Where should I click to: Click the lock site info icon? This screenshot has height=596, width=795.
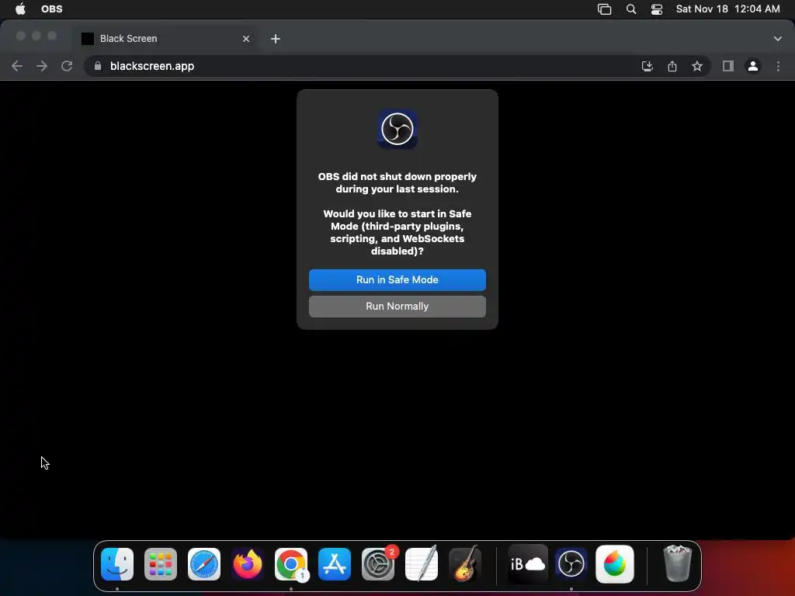[98, 66]
